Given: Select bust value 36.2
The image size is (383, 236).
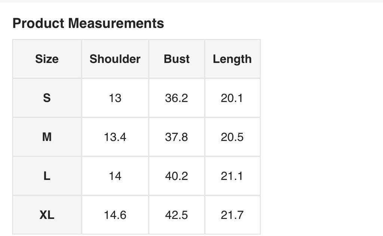Looking at the screenshot, I should point(177,98).
